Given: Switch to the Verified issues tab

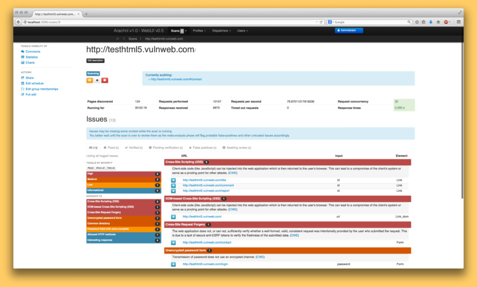Looking at the screenshot, I should [x=133, y=148].
